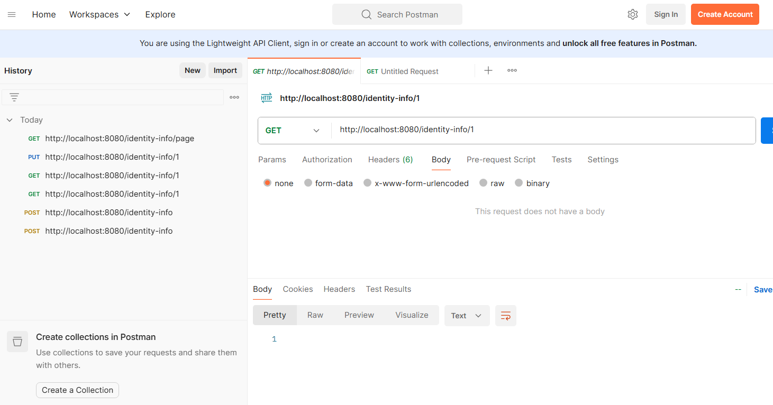
Task: Select the none body type
Action: click(267, 183)
